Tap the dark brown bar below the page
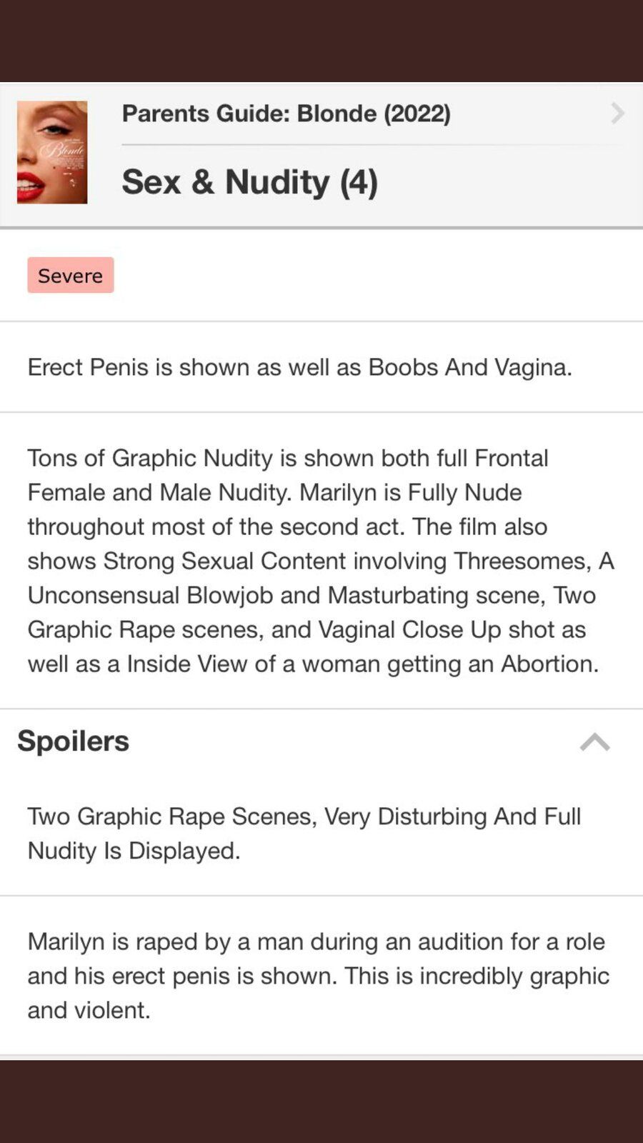 tap(321, 1102)
